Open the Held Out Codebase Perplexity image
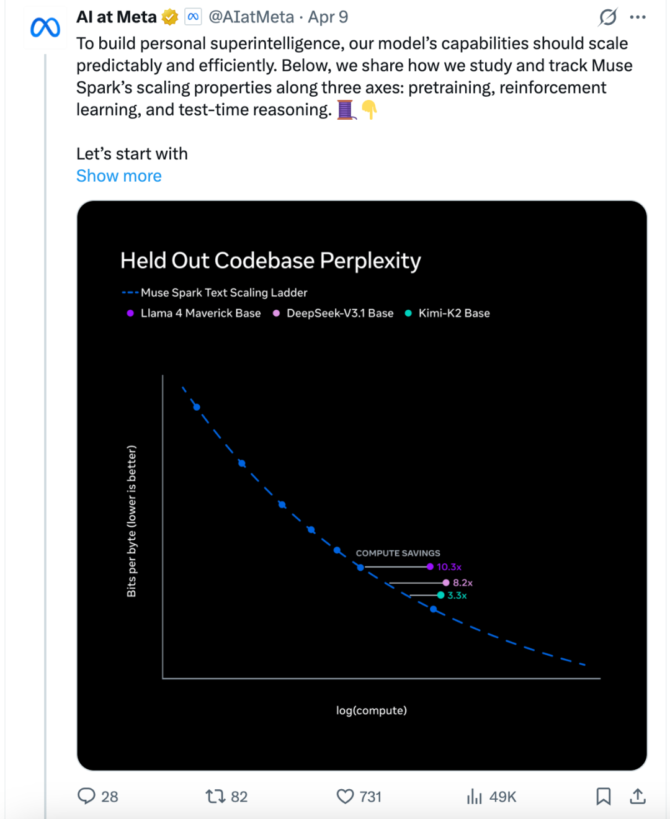Screen dimensions: 670x819 [x=362, y=484]
